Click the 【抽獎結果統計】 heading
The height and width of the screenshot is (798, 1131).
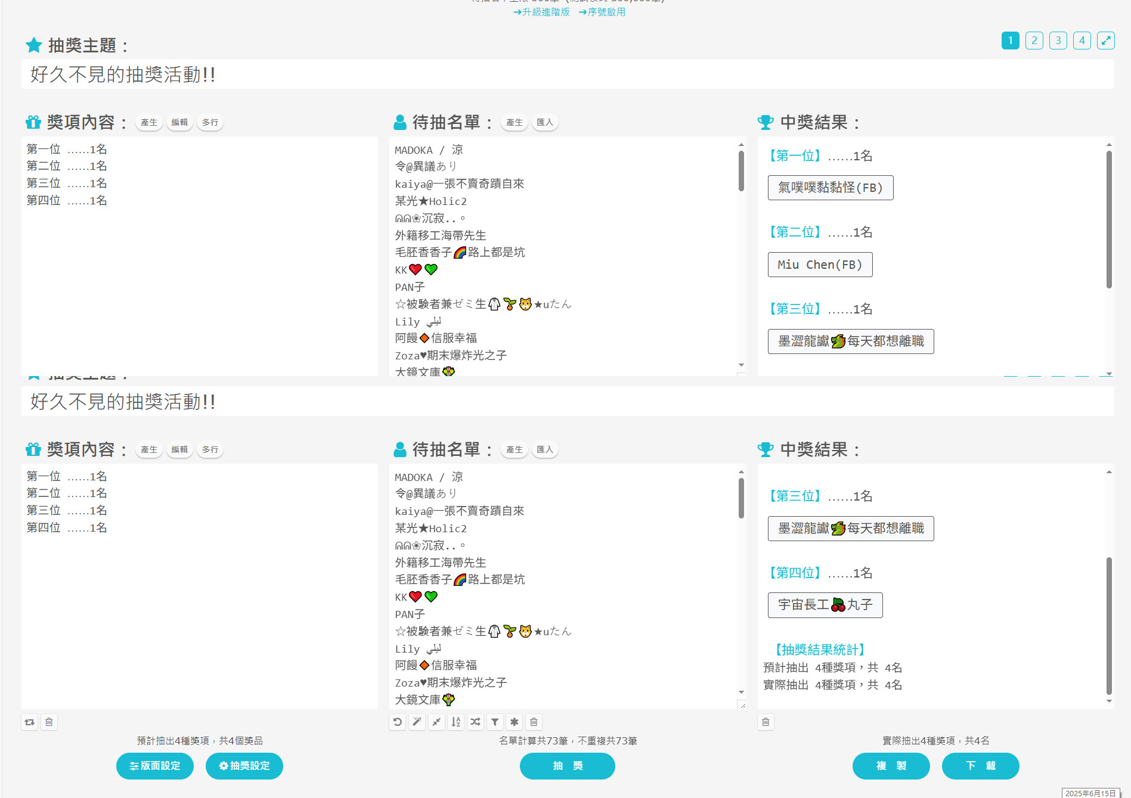click(820, 650)
